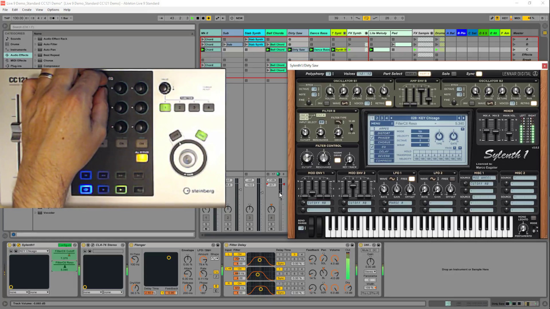Viewport: 550px width, 309px height.
Task: Launch the Dirty Saw clip
Action: point(290,50)
